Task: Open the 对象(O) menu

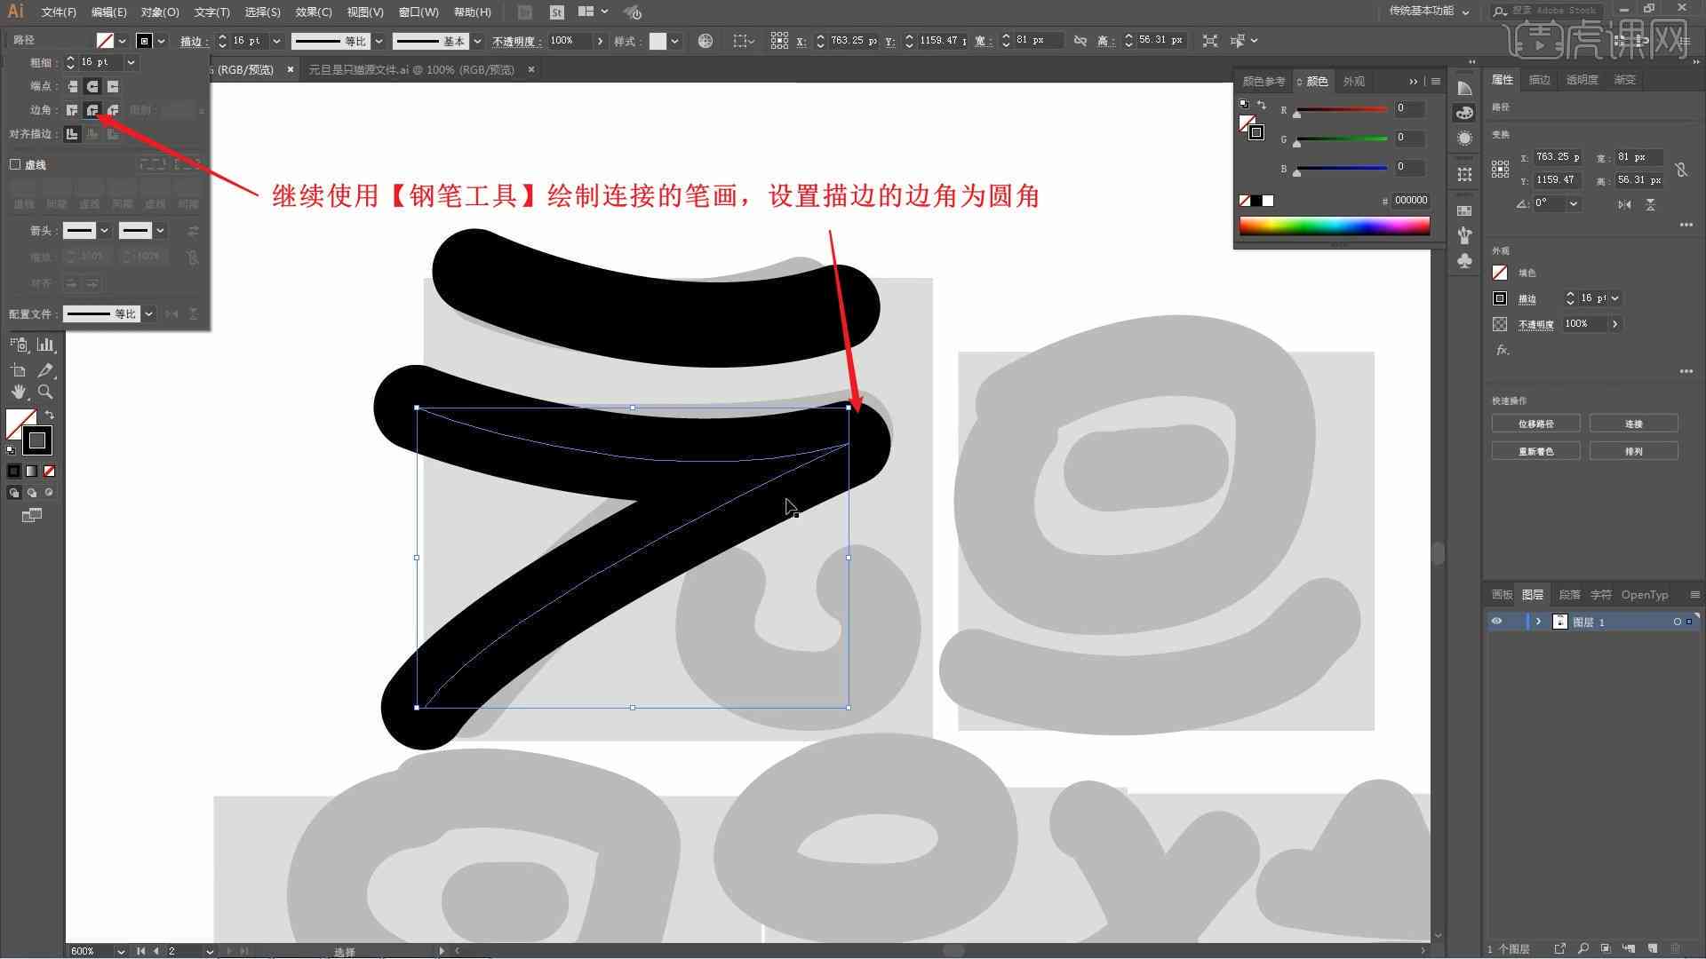Action: pos(160,12)
